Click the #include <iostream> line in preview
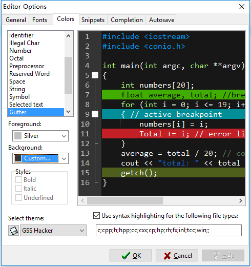 (x=146, y=36)
